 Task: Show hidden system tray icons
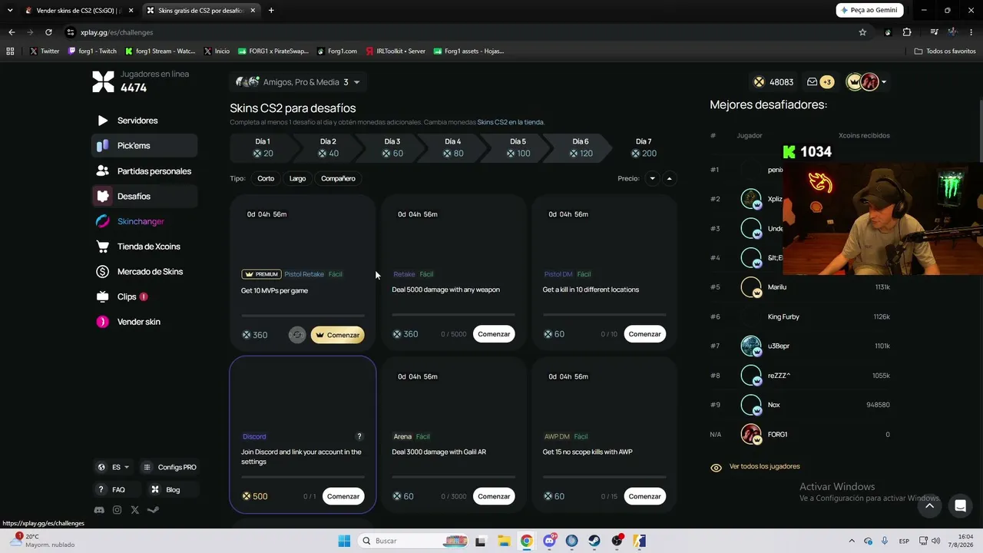851,541
